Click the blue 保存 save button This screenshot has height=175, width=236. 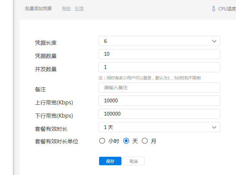click(x=110, y=161)
